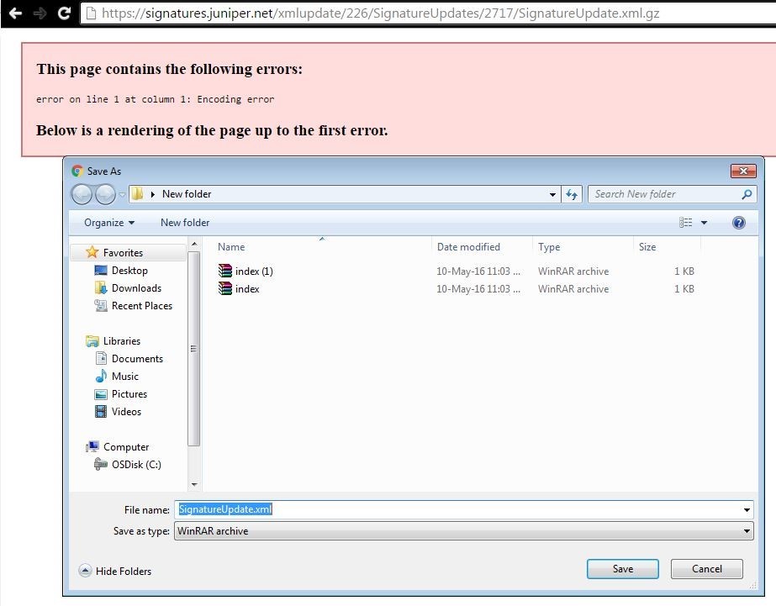The image size is (776, 606).
Task: Click the WinRAR icon of index
Action: [225, 288]
